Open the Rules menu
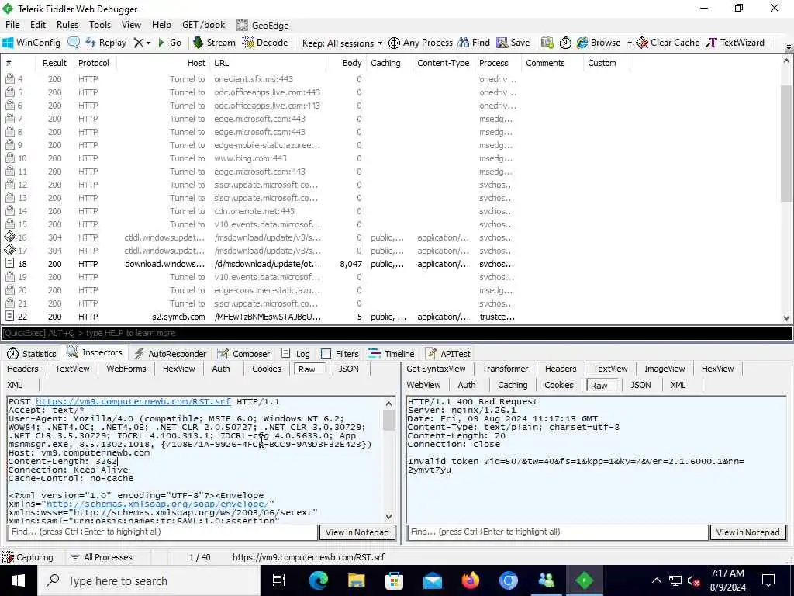This screenshot has height=596, width=794. pyautogui.click(x=67, y=25)
